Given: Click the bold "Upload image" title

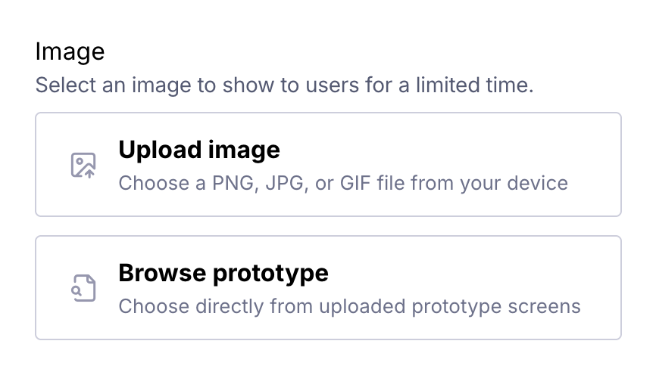Looking at the screenshot, I should coord(199,150).
